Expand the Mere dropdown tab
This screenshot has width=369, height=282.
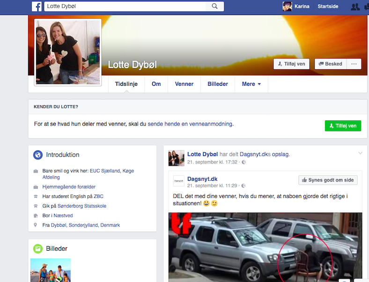[251, 84]
